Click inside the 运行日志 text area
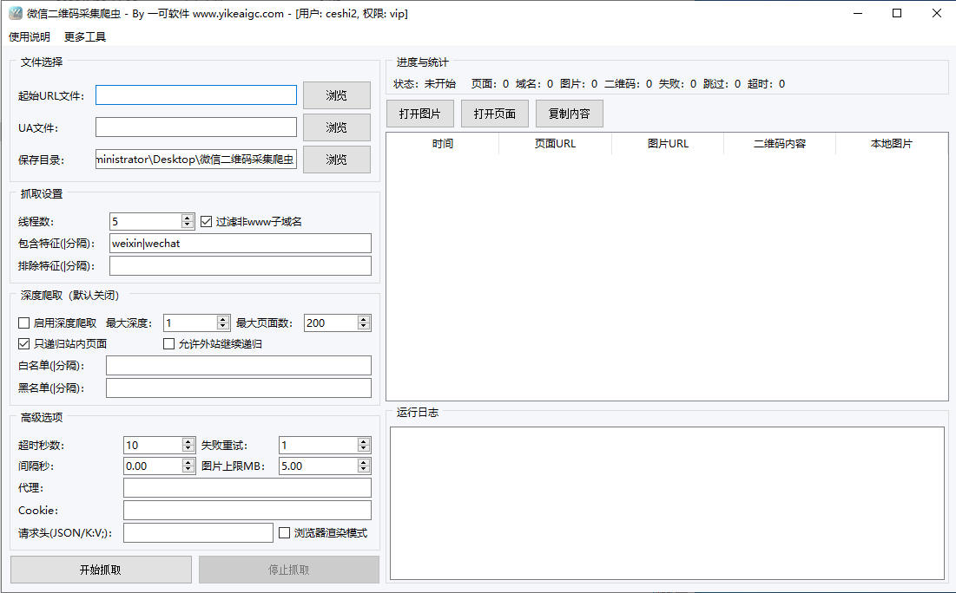 tap(667, 503)
